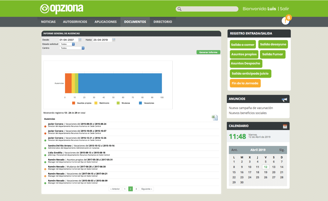Viewport: 328px width, 201px height.
Task: Open the notifications alert icon showing 6
Action: pyautogui.click(x=286, y=21)
